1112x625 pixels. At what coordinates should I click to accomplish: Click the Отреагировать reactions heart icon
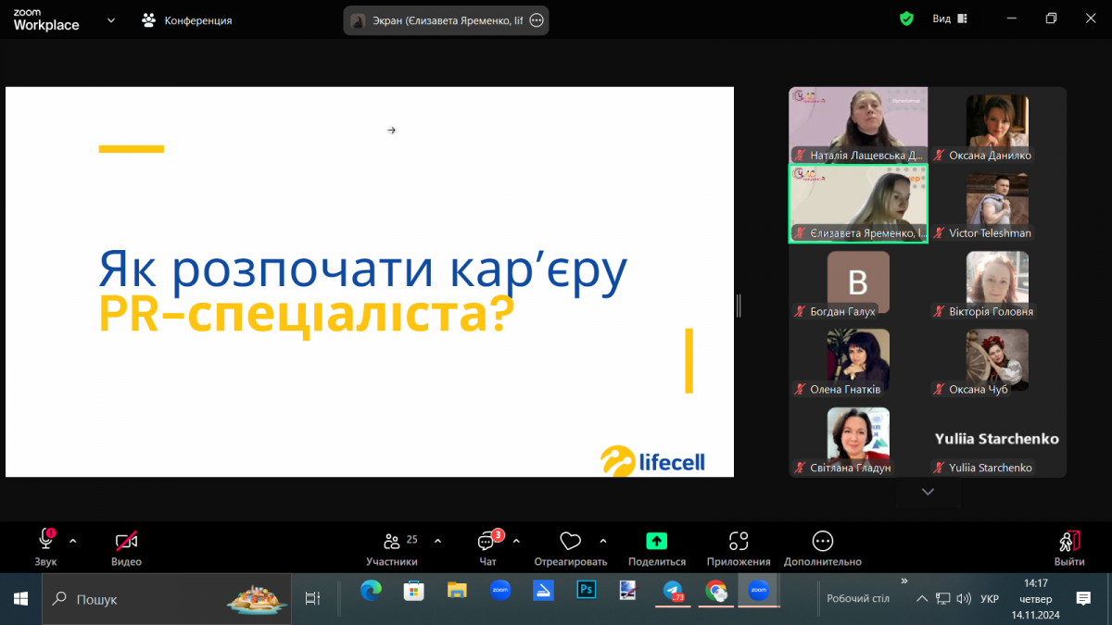(x=570, y=541)
